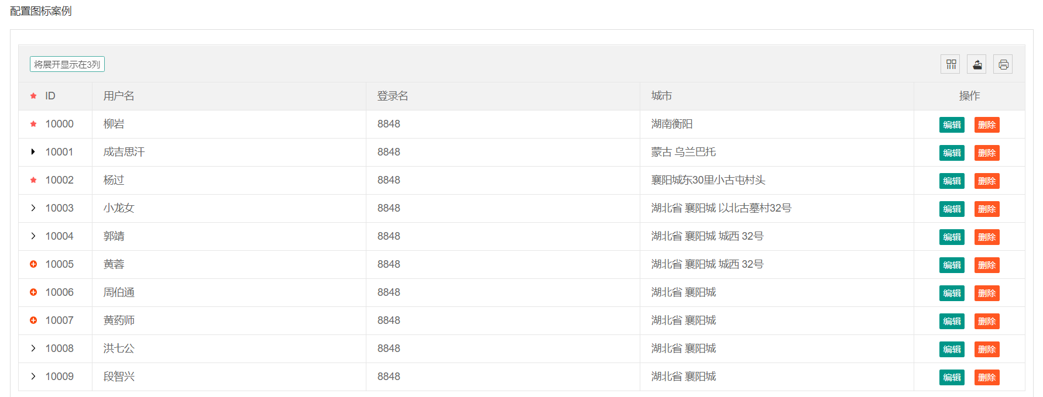Viewport: 1043px width, 397px height.
Task: Click 编辑 button for user 柳岩
Action: 952,125
